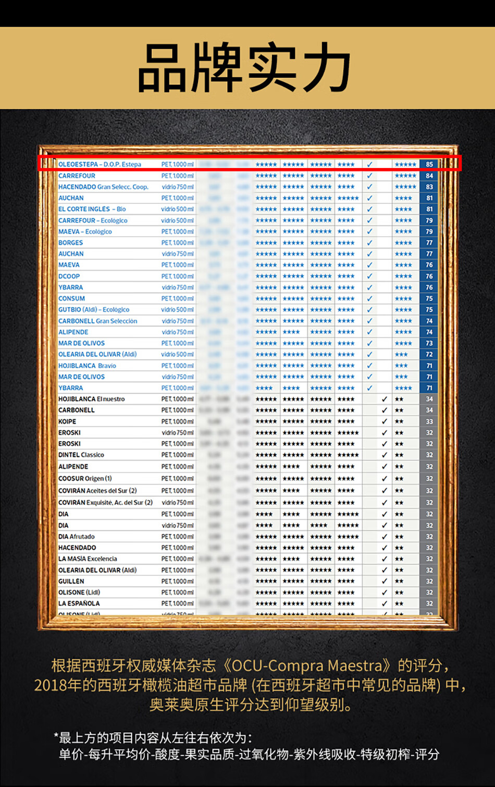
Task: Select the black-text HACENDADO PET 1000 ml row name
Action: coord(77,548)
